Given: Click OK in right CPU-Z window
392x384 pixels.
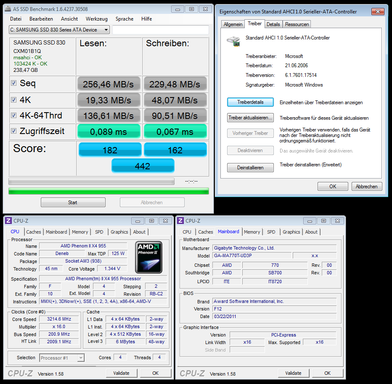Looking at the screenshot, I should [x=328, y=373].
